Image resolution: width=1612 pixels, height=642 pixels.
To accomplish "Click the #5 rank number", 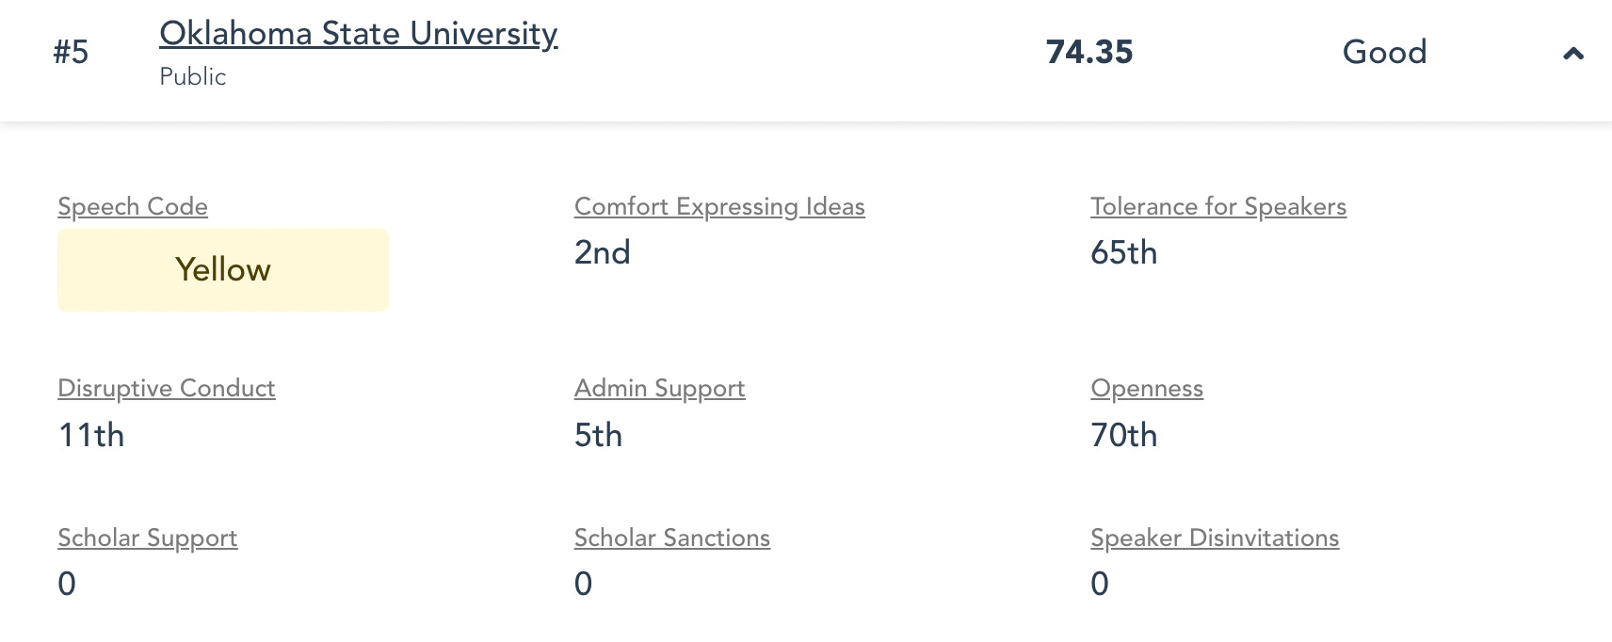I will click(x=71, y=52).
